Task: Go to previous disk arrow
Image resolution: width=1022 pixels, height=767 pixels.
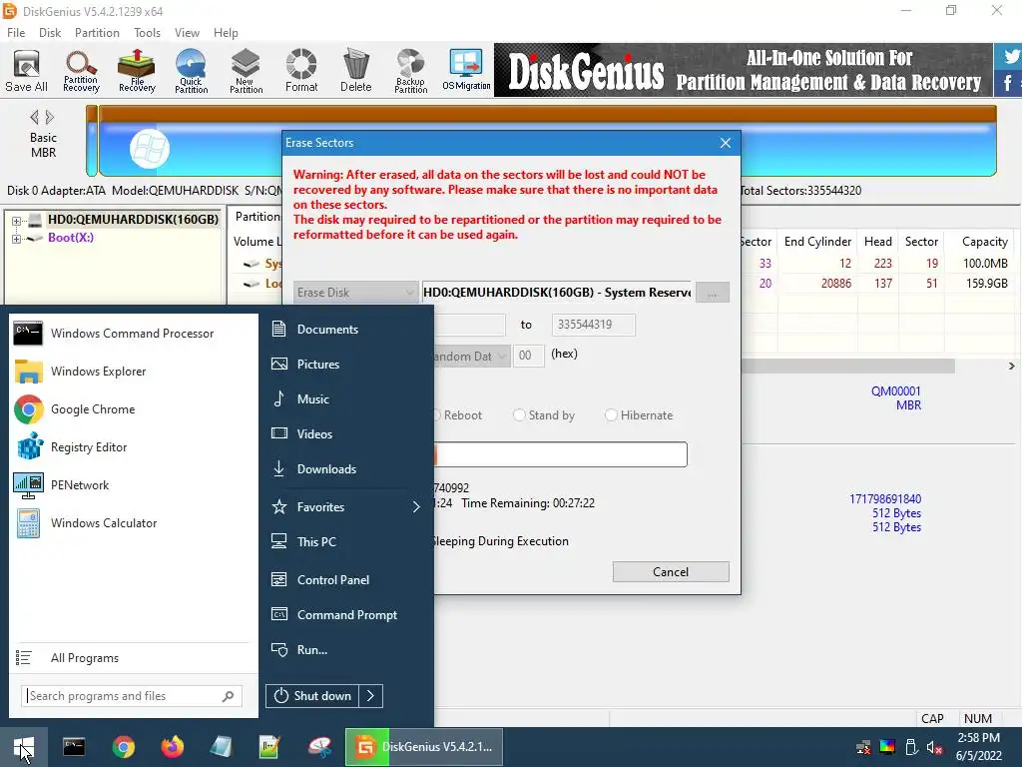Action: tap(35, 118)
